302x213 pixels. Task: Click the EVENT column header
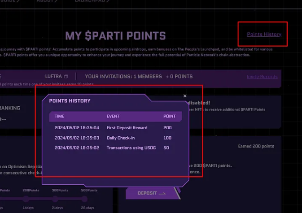(113, 116)
